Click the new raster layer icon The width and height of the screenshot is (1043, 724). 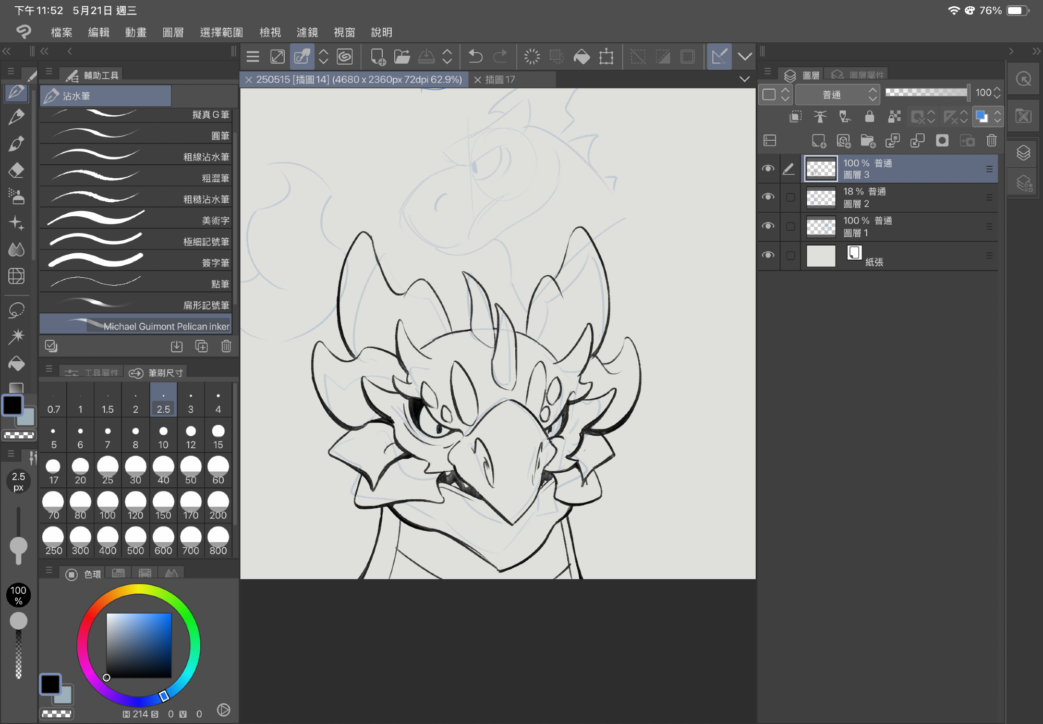pos(819,141)
